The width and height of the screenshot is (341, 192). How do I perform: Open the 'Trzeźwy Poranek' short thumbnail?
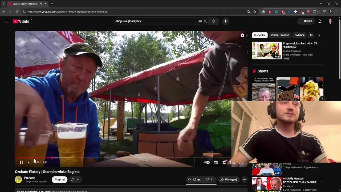(264, 89)
